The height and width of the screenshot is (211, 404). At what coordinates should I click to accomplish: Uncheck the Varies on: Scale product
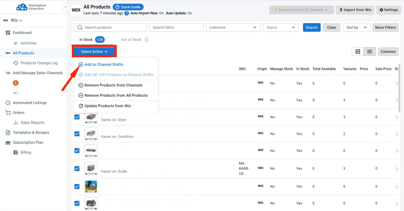(77, 168)
